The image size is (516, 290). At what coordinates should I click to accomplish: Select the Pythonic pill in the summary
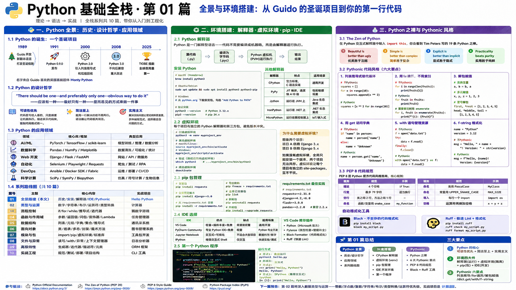point(418,249)
